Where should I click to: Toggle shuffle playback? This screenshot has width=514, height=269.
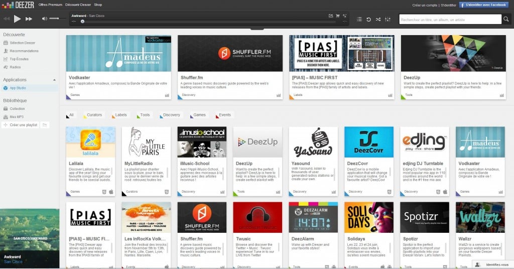378,20
